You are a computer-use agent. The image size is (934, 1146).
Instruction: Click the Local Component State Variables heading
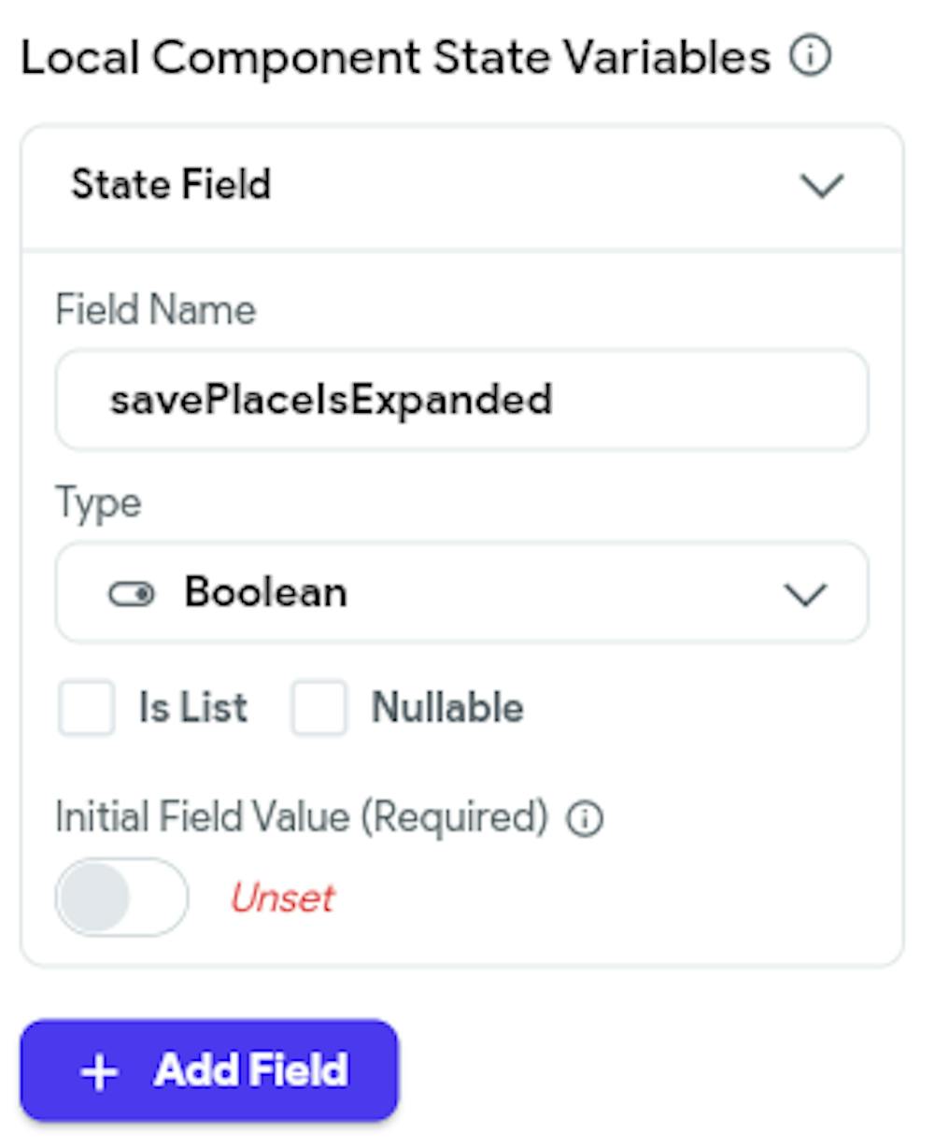pyautogui.click(x=396, y=58)
